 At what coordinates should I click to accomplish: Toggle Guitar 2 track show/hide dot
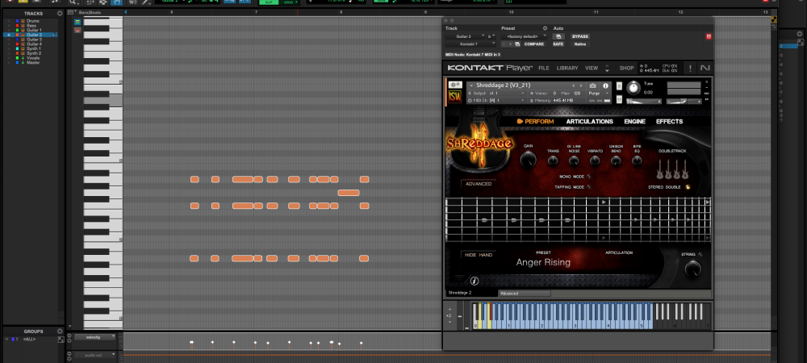[9, 35]
